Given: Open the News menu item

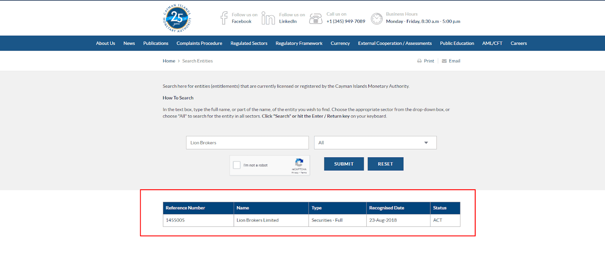Looking at the screenshot, I should tap(129, 43).
